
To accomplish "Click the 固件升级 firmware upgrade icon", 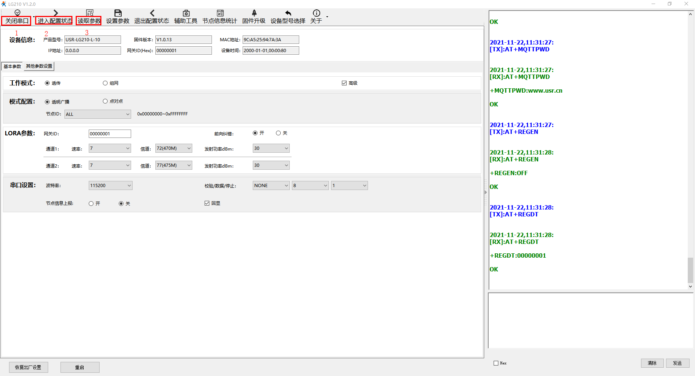I will [254, 13].
